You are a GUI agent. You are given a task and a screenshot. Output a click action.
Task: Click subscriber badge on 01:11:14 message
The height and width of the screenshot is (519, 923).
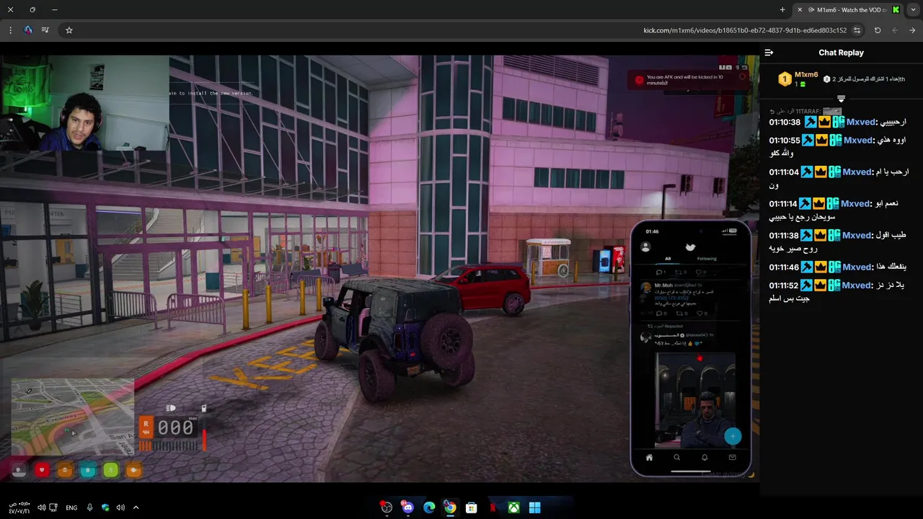(833, 204)
